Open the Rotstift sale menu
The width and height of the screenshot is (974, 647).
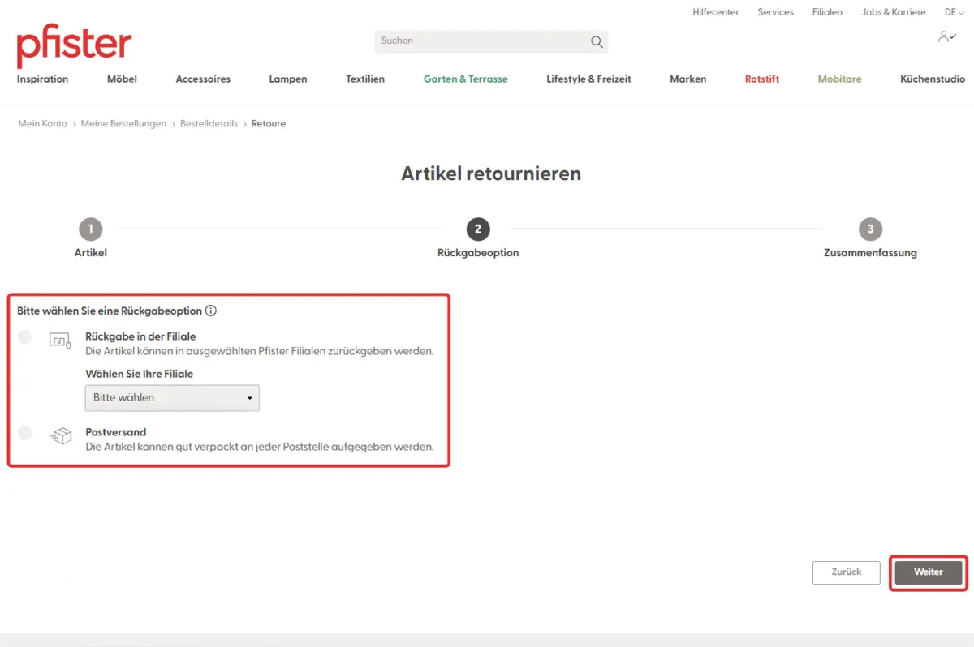pyautogui.click(x=762, y=79)
